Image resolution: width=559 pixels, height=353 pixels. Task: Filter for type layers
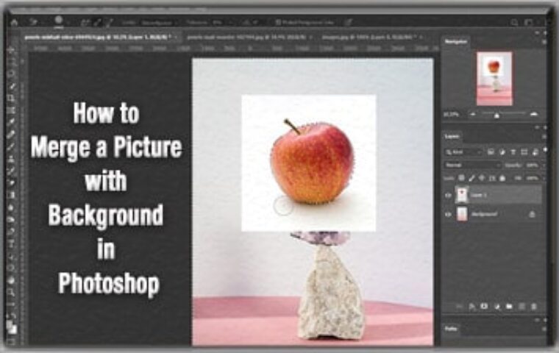click(x=513, y=152)
